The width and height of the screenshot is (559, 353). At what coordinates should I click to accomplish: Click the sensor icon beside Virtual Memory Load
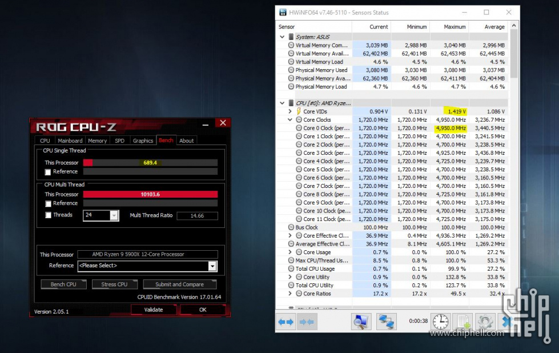point(291,62)
